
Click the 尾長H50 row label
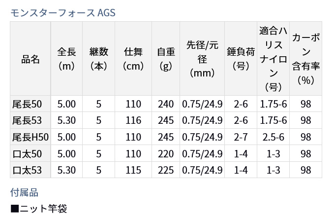pyautogui.click(x=30, y=137)
